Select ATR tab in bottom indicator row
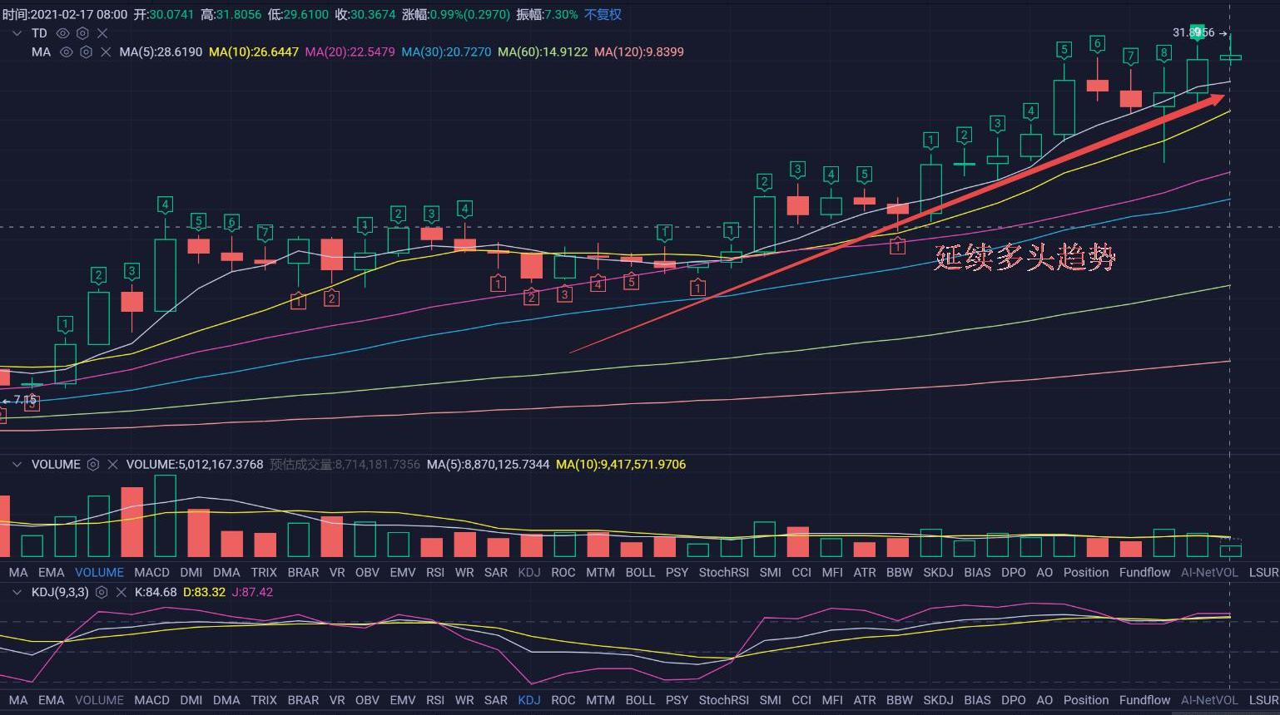The width and height of the screenshot is (1280, 715). click(x=865, y=700)
